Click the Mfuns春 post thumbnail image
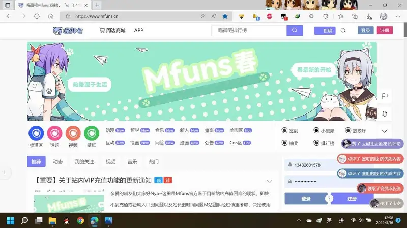 pyautogui.click(x=69, y=201)
